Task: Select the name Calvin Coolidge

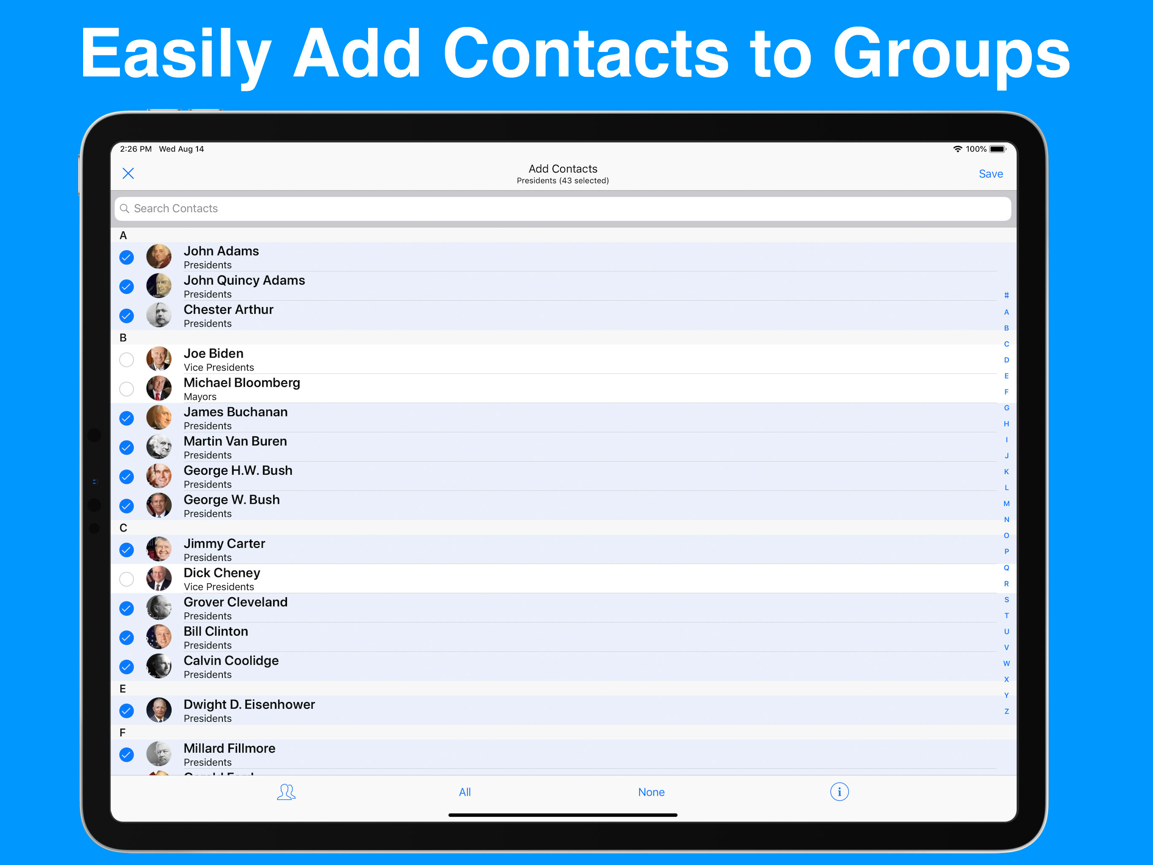Action: click(231, 661)
